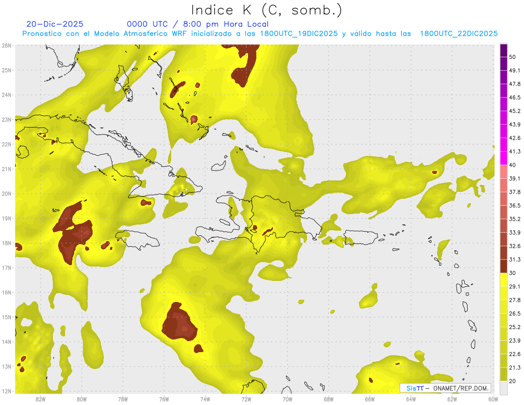The image size is (524, 405).
Task: Click the colorbar value "21.3"
Action: click(515, 368)
